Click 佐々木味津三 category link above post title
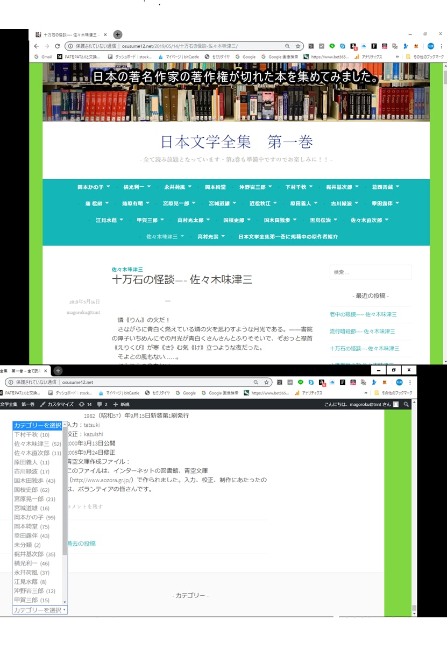This screenshot has width=447, height=648. (x=127, y=269)
